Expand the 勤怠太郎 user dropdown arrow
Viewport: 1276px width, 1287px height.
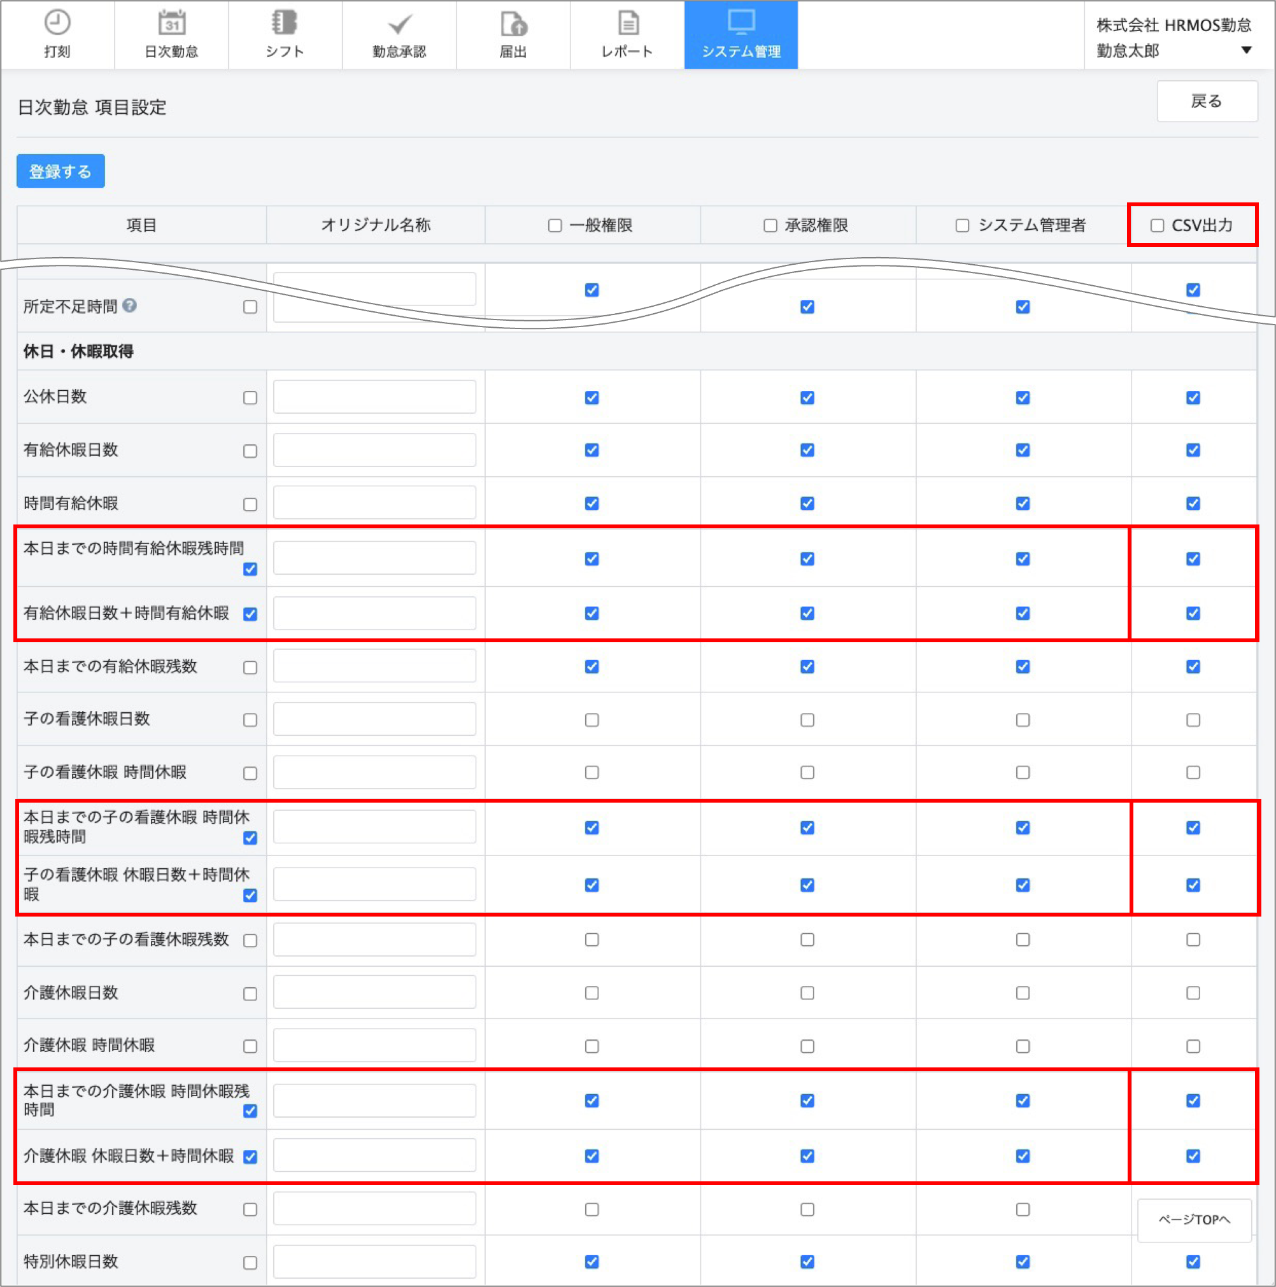click(1246, 51)
